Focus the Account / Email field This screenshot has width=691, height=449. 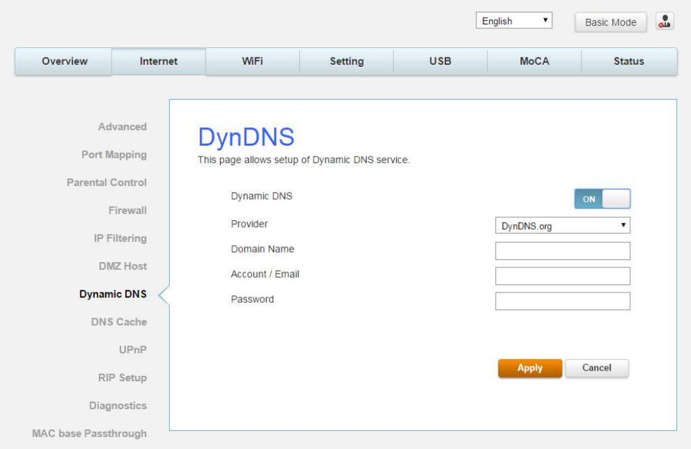pyautogui.click(x=563, y=276)
